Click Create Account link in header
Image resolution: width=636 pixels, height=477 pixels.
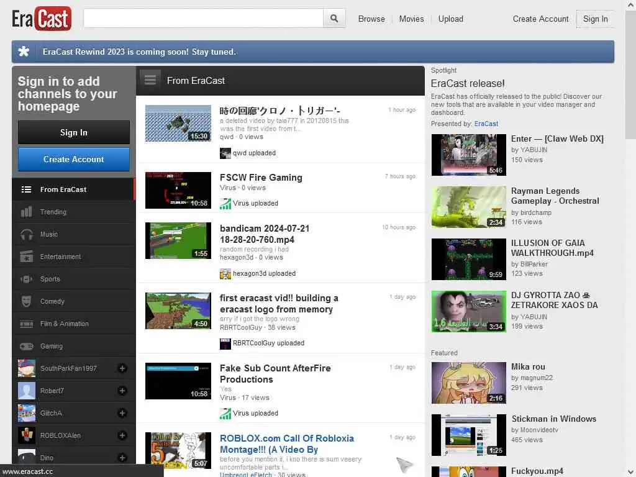[540, 19]
